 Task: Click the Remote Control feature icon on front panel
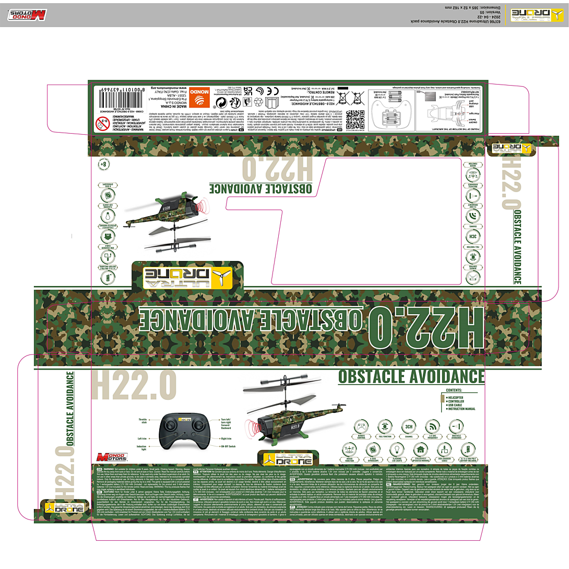tap(361, 426)
